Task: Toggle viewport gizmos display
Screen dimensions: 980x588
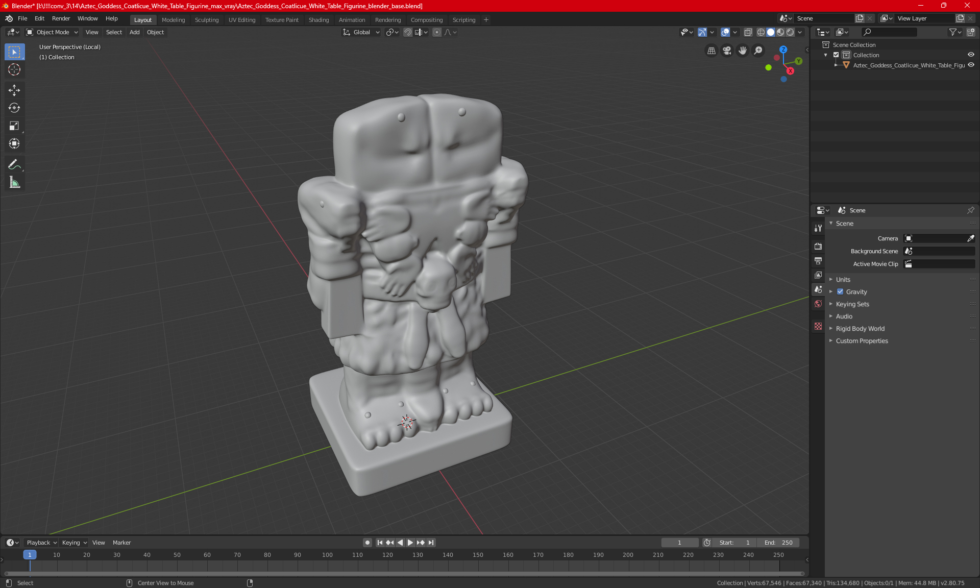Action: tap(702, 32)
